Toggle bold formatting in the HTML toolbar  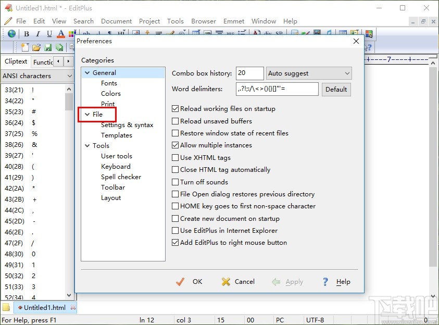coord(27,34)
